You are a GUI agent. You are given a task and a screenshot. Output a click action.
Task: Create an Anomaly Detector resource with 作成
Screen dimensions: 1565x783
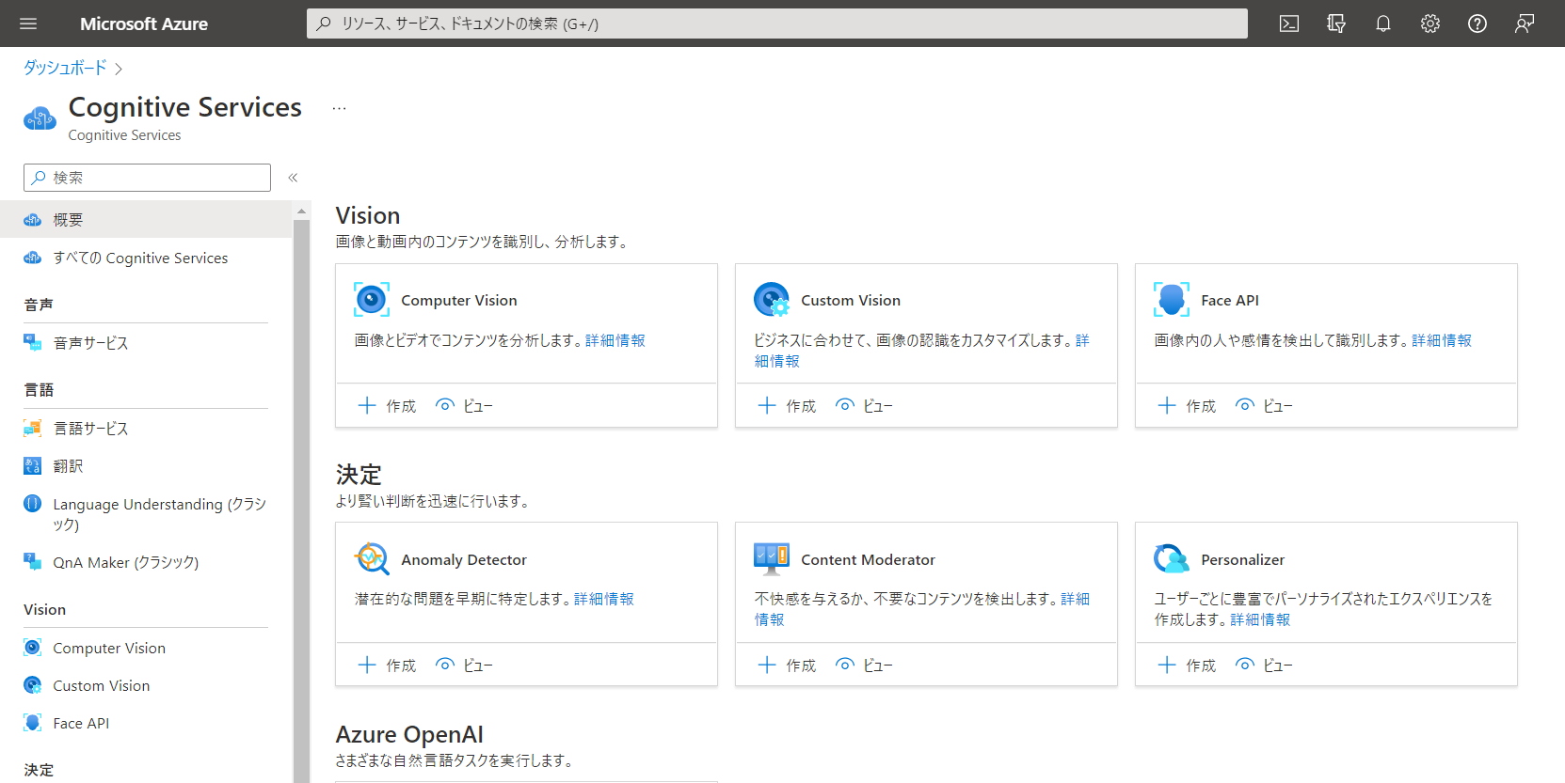[387, 666]
